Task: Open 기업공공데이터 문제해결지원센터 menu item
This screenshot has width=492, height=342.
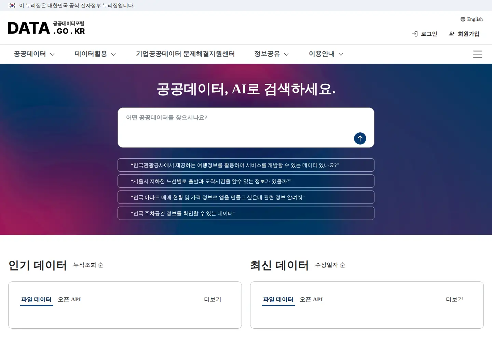Action: [x=185, y=54]
